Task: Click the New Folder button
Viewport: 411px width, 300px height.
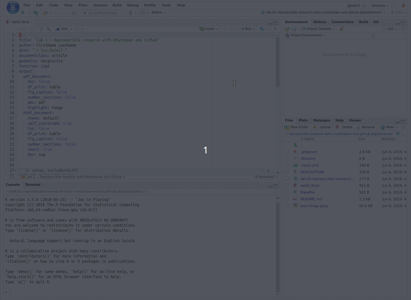Action: (297, 127)
